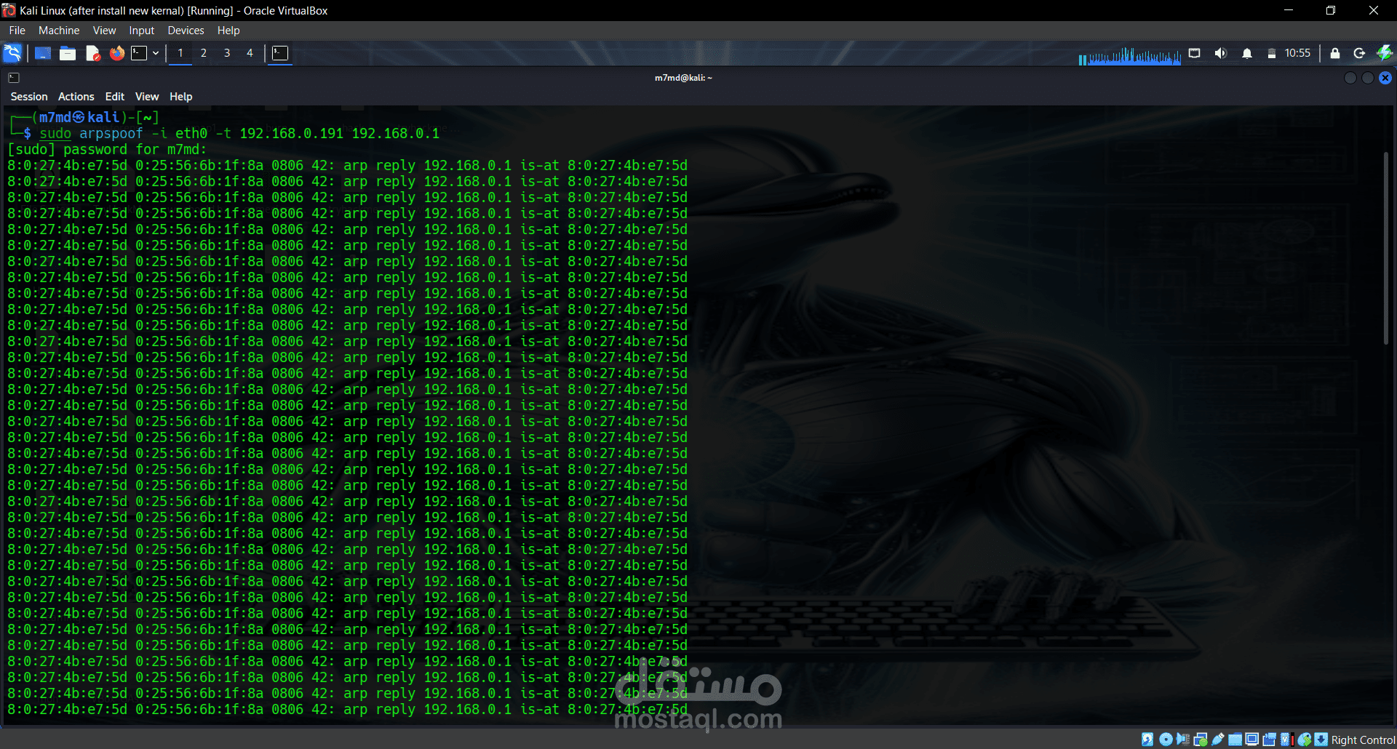Click the VirtualBox keyboard capture arrow indicator
Screen dimensions: 1397x749
pos(1321,740)
